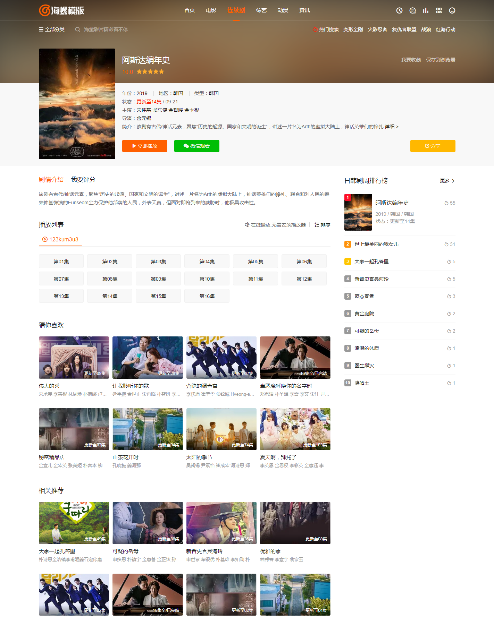Click the 海螺模版 site logo
This screenshot has height=617, width=494.
pyautogui.click(x=61, y=10)
